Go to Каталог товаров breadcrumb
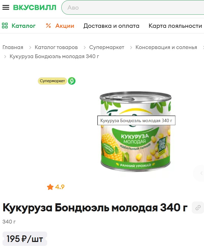The width and height of the screenshot is (204, 246). pyautogui.click(x=56, y=47)
